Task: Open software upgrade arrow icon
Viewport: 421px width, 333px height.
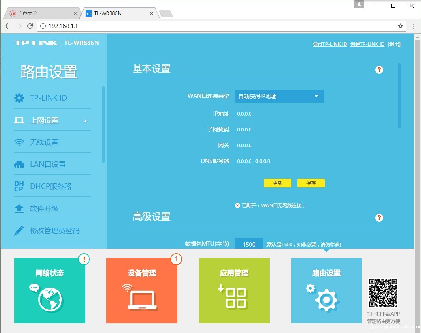Action: [19, 209]
